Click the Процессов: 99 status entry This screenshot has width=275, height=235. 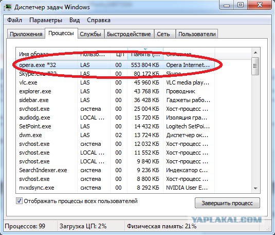click(x=25, y=226)
